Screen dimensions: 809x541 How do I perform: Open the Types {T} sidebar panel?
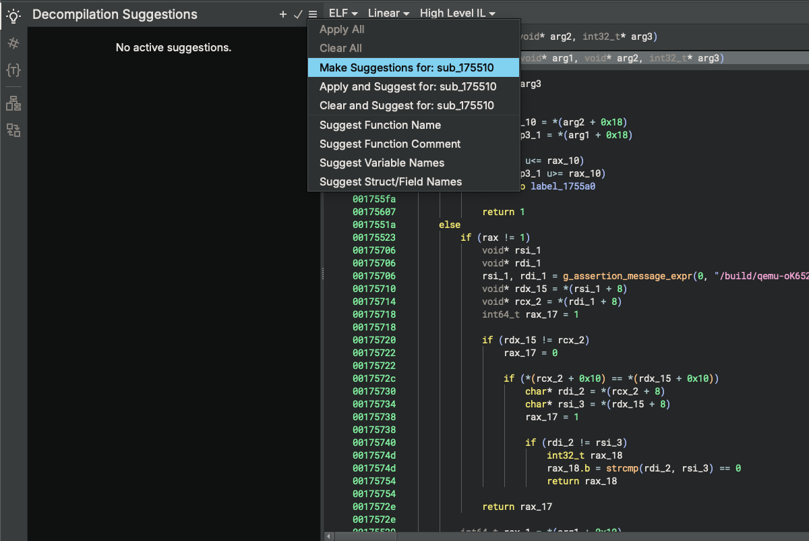13,69
